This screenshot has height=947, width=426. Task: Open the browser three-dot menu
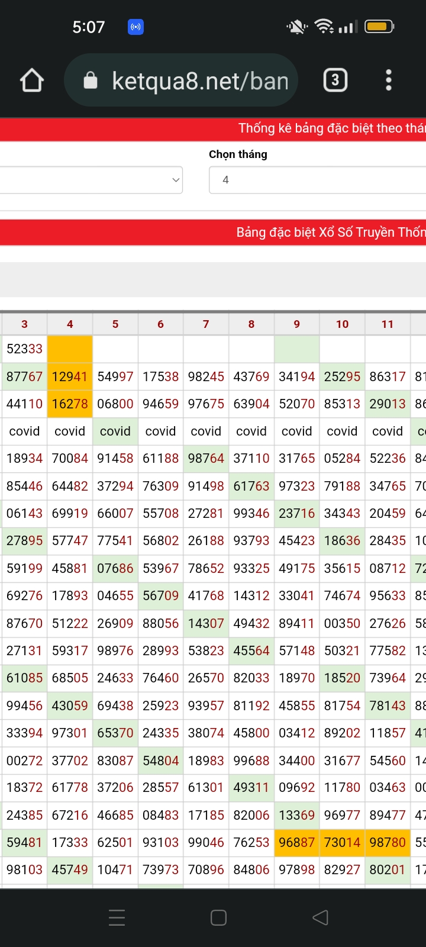388,80
